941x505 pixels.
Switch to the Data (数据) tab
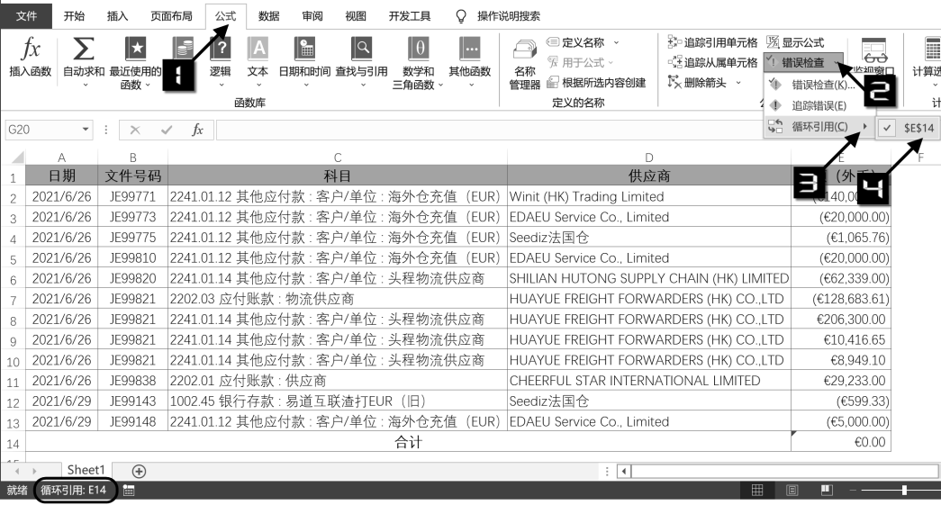(x=269, y=16)
